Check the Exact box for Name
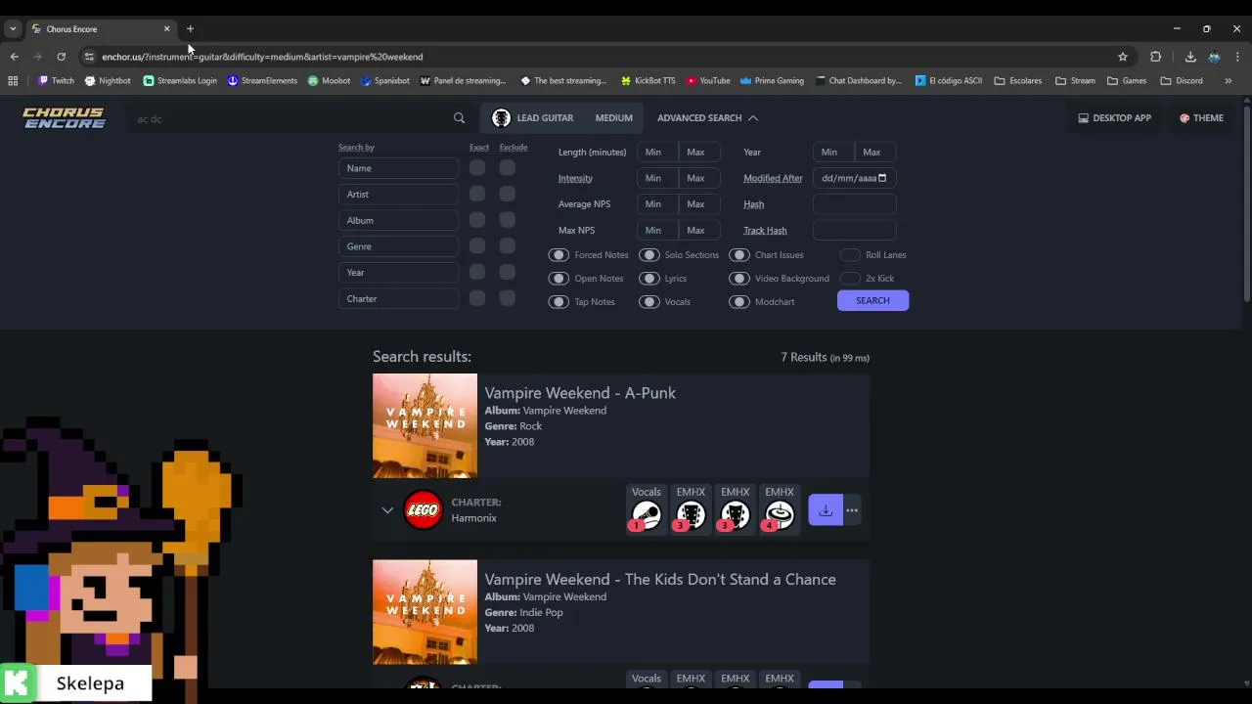This screenshot has height=704, width=1252. [477, 168]
